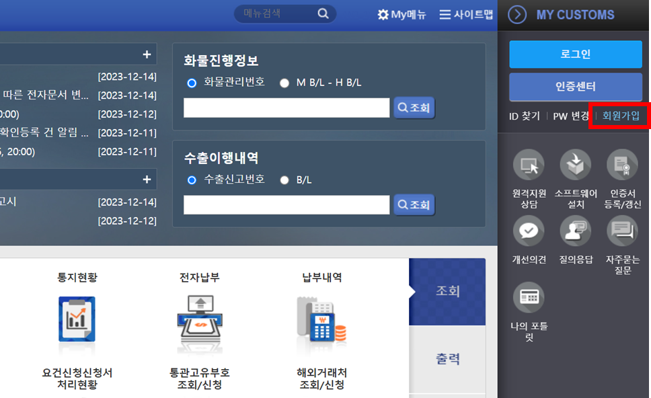
Task: Select the 인증서 등록/갱신 certificate icon
Action: 621,165
